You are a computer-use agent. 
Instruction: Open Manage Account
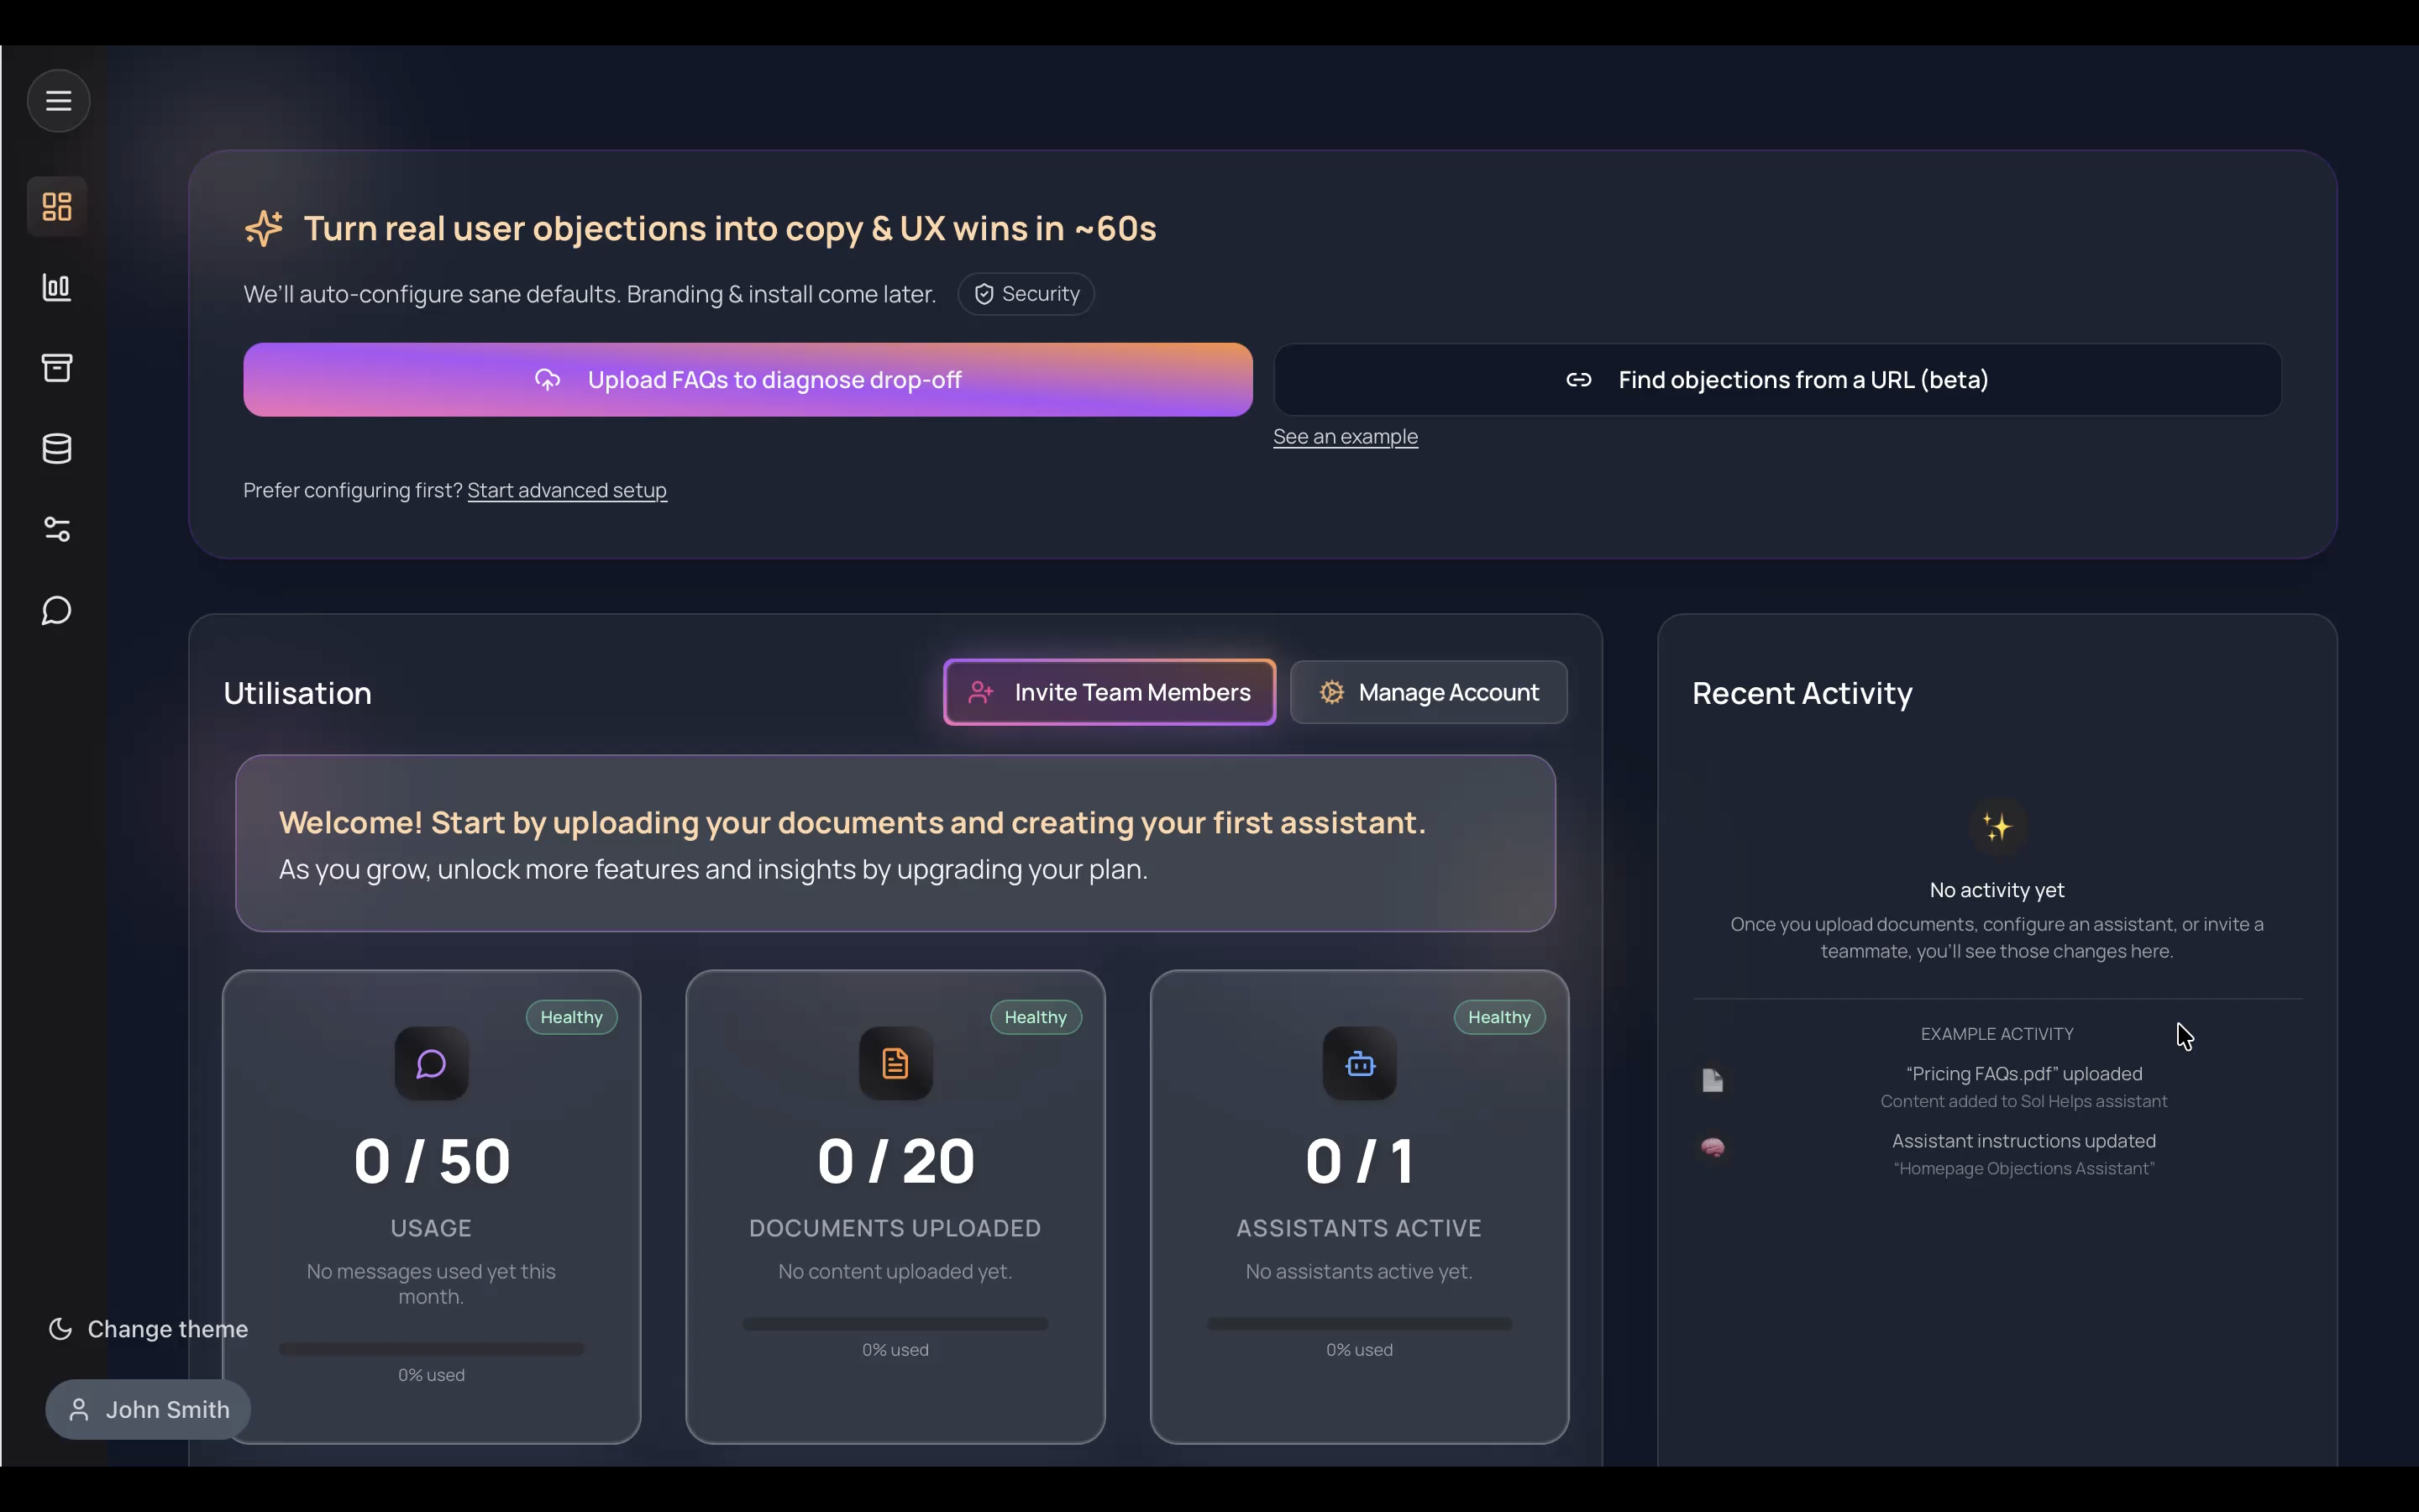click(x=1429, y=693)
